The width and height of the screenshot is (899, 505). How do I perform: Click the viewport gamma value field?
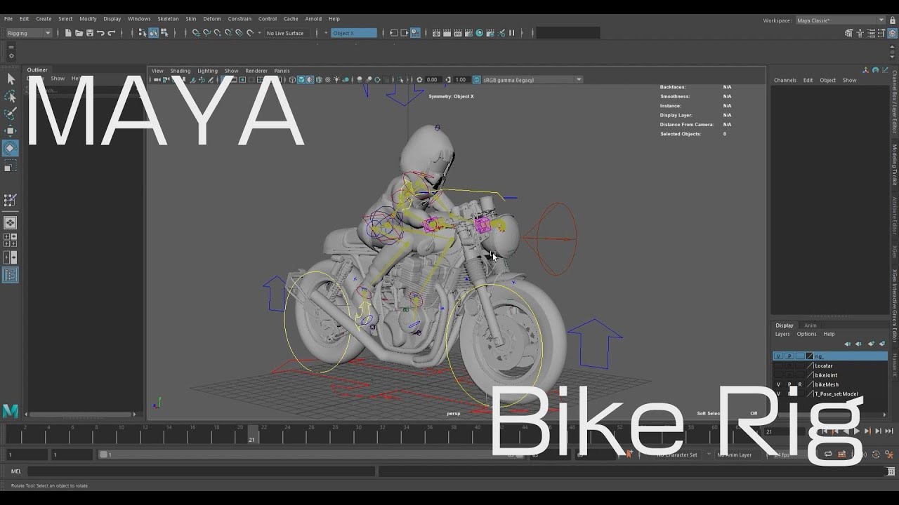coord(461,80)
